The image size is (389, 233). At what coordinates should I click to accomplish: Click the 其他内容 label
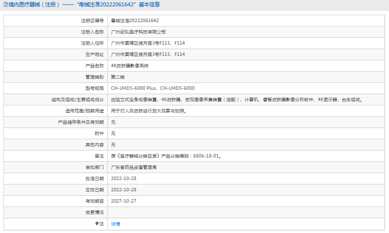(95, 145)
